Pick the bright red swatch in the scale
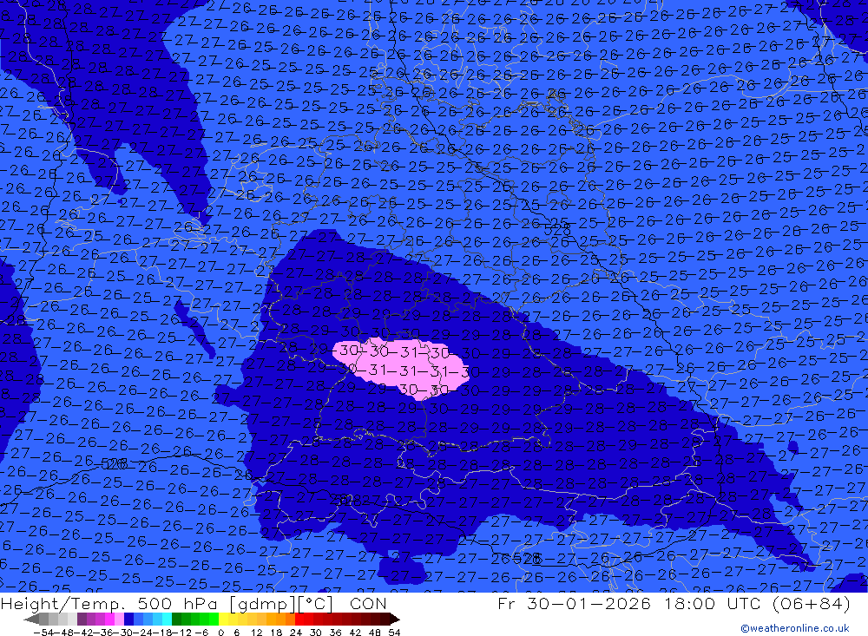 coord(299,619)
